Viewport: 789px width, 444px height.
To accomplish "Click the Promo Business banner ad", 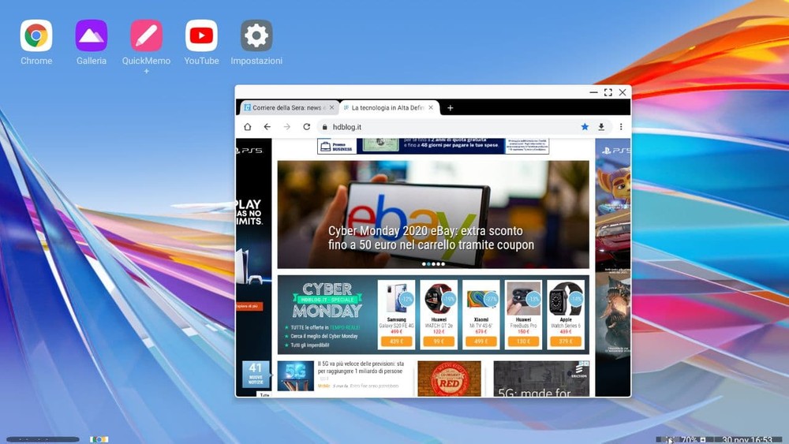I will 432,146.
